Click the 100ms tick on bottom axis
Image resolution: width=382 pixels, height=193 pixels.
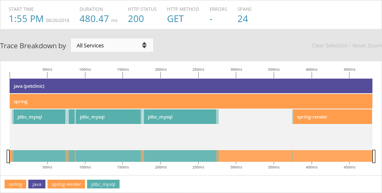click(85, 167)
